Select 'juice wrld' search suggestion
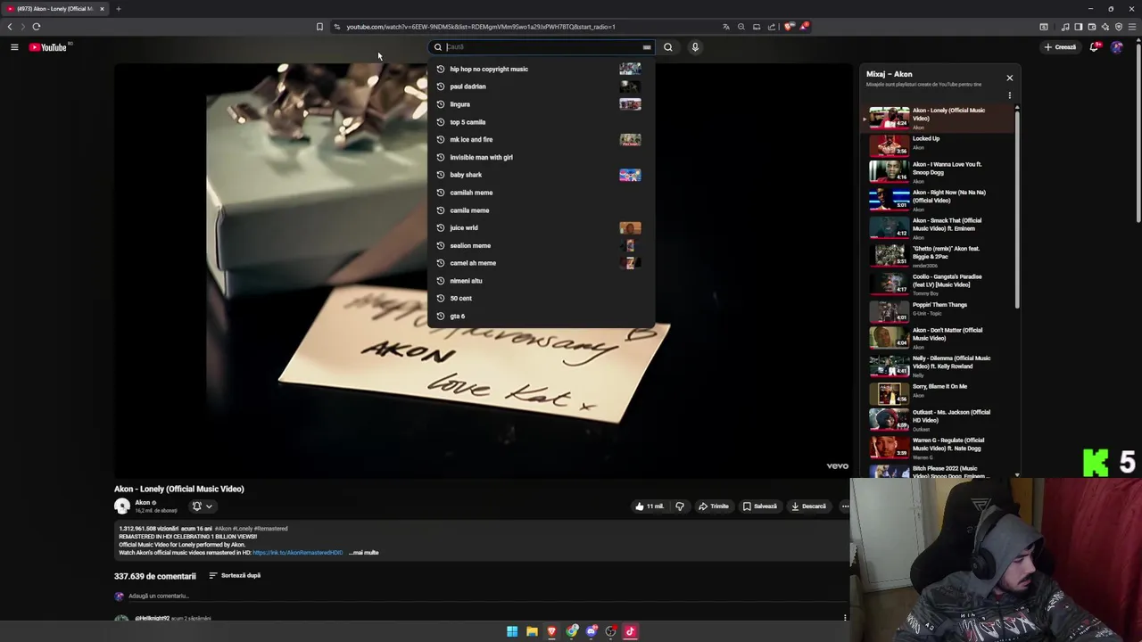This screenshot has width=1142, height=642. (542, 227)
